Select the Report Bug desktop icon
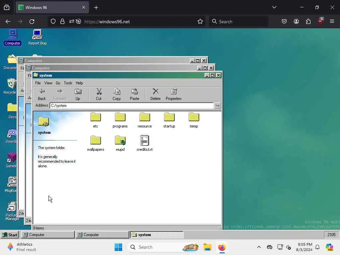 pos(37,37)
